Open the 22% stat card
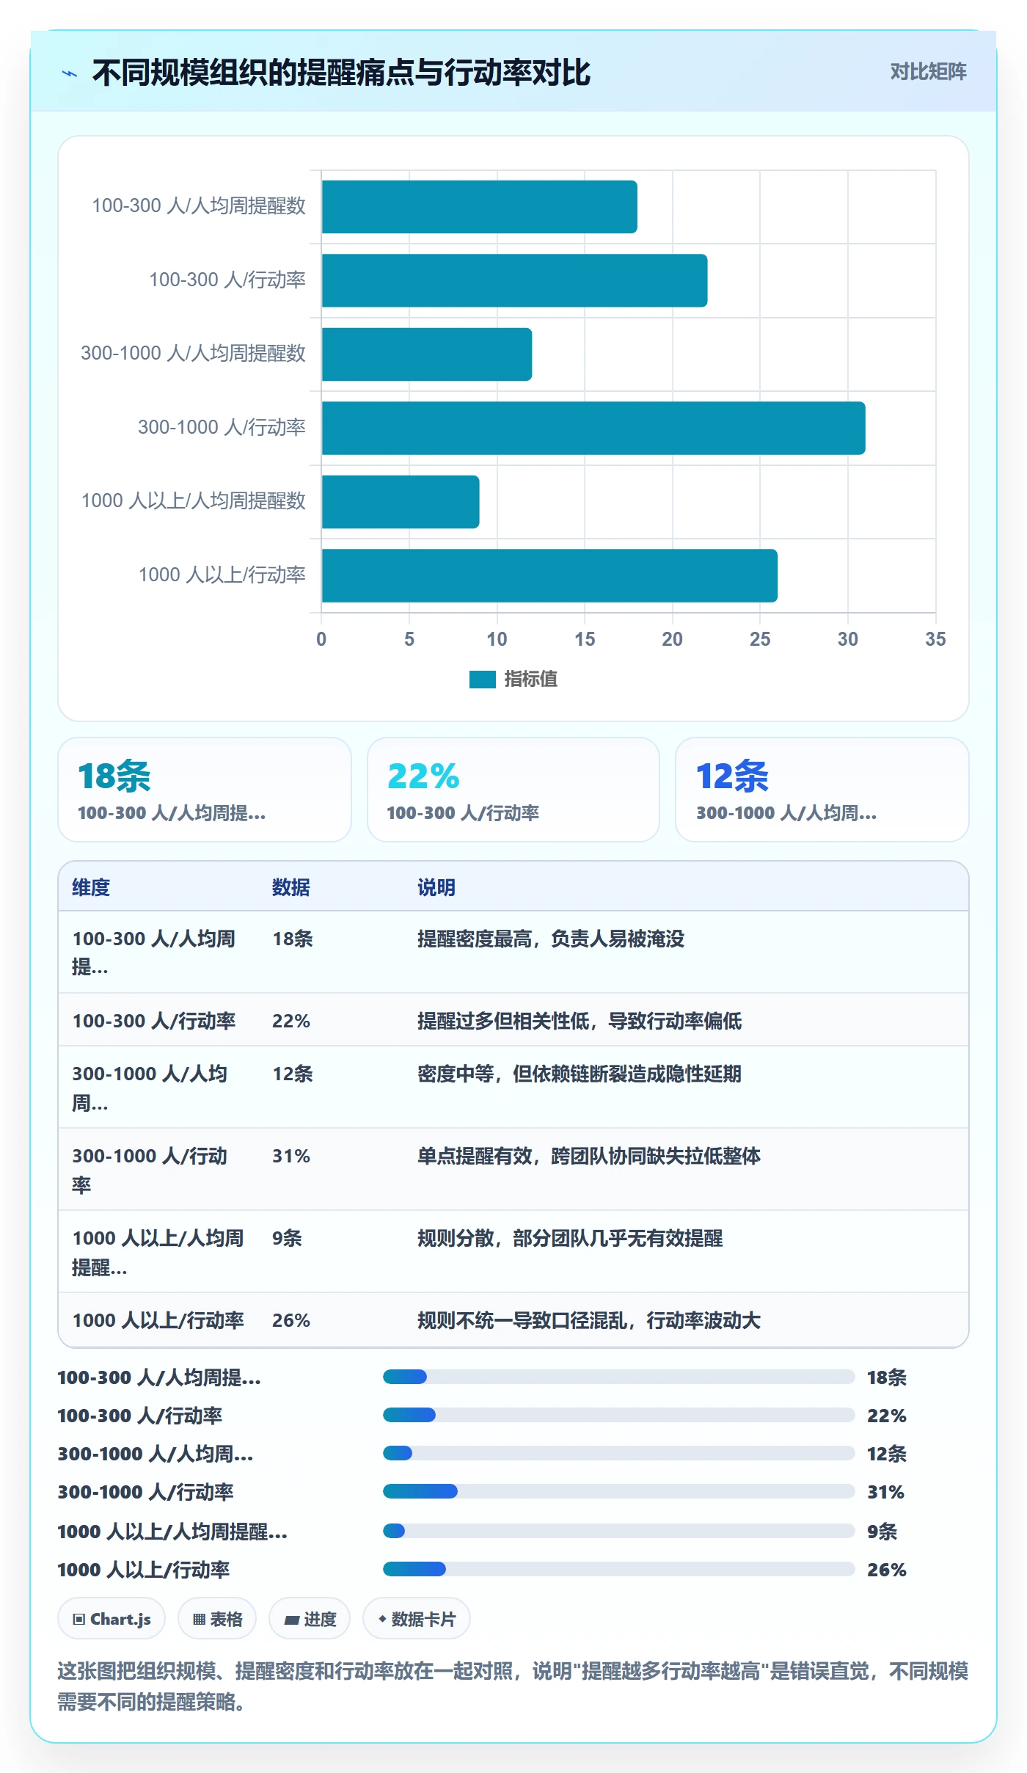1027x1773 pixels. 513,790
